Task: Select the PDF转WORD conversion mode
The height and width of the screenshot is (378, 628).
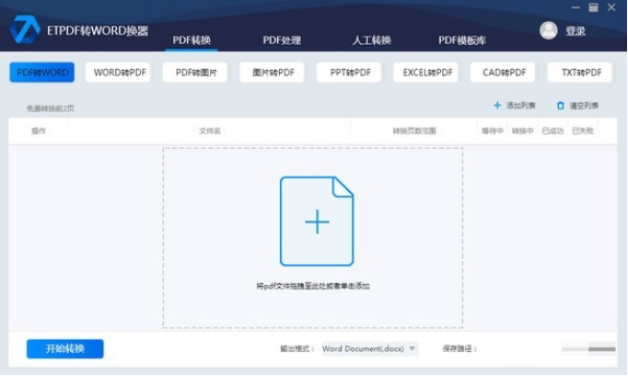Action: (42, 73)
